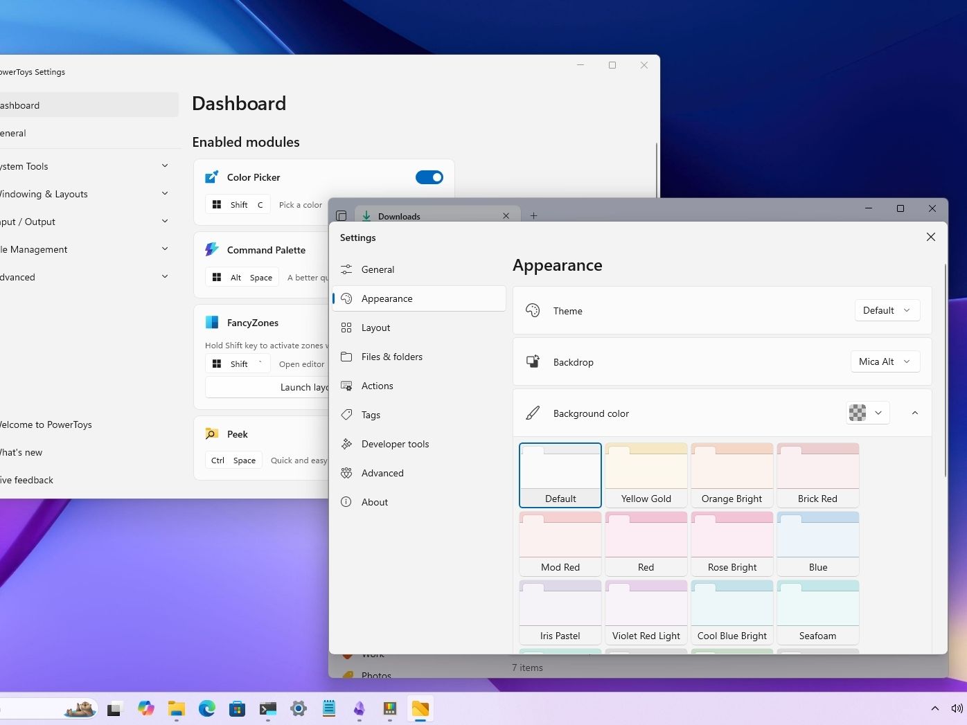Screen dimensions: 967x725
Task: Click the Actions keyboard icon
Action: click(x=346, y=386)
